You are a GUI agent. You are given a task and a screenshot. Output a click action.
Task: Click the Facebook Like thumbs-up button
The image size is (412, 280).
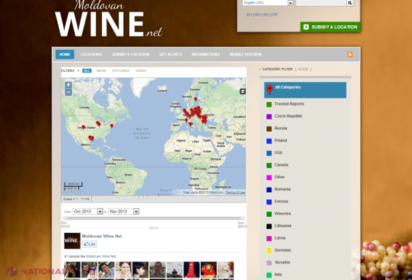pos(90,244)
